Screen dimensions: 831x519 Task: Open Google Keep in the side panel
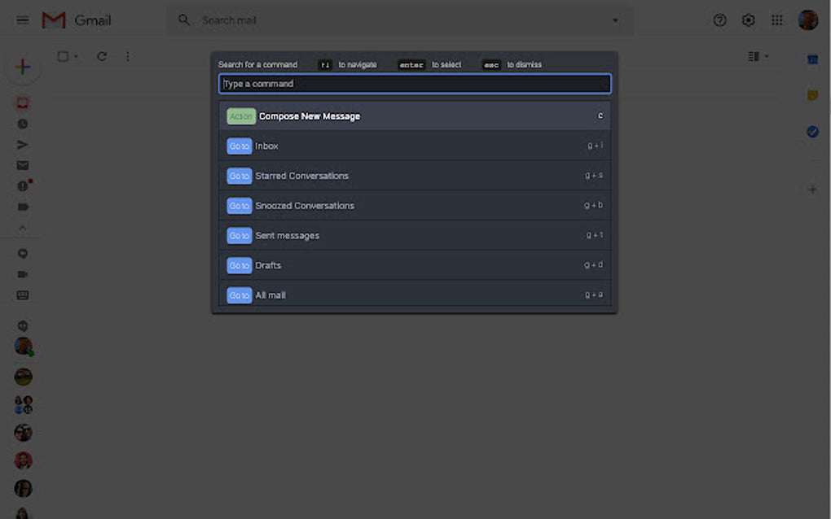point(812,95)
